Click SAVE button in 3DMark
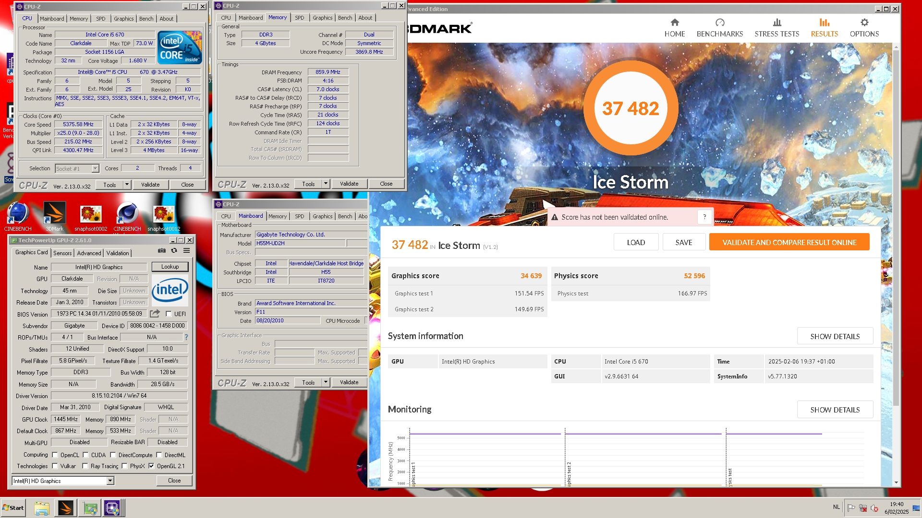Image resolution: width=922 pixels, height=518 pixels. pyautogui.click(x=684, y=242)
